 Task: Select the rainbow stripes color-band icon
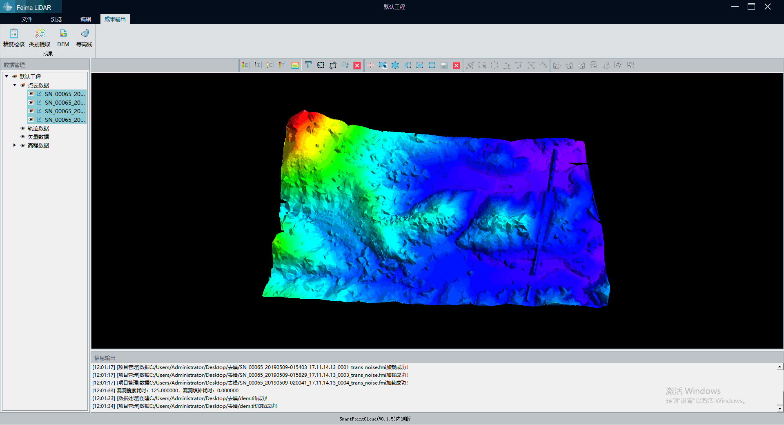point(295,65)
